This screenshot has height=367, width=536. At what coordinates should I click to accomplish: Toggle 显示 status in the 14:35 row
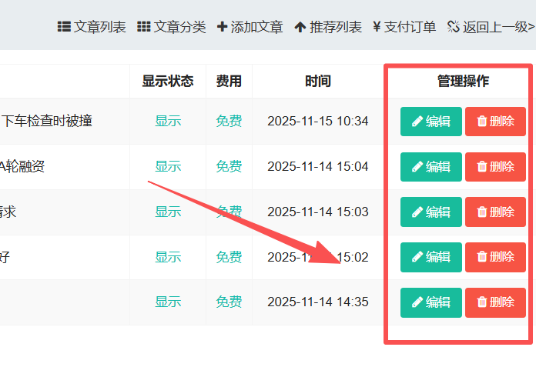[168, 302]
